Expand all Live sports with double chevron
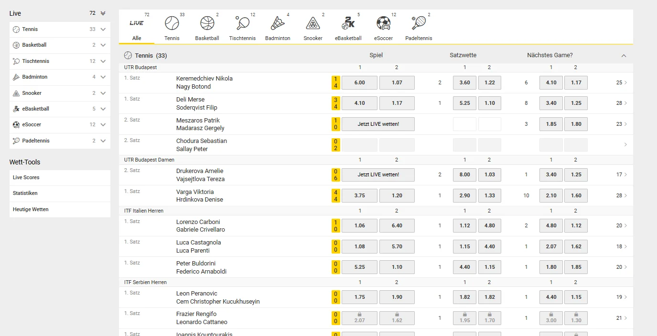This screenshot has width=657, height=336. click(103, 13)
